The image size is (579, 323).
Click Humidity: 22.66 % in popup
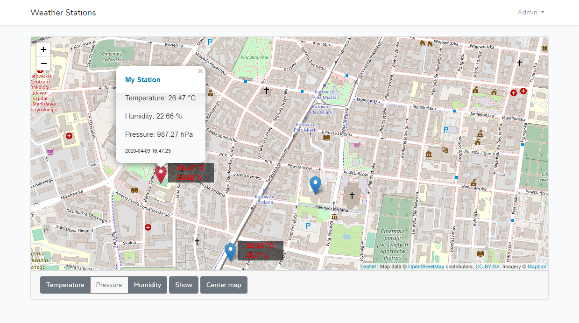pyautogui.click(x=153, y=116)
